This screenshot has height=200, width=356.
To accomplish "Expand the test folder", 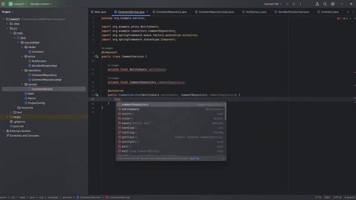I will tap(11, 112).
